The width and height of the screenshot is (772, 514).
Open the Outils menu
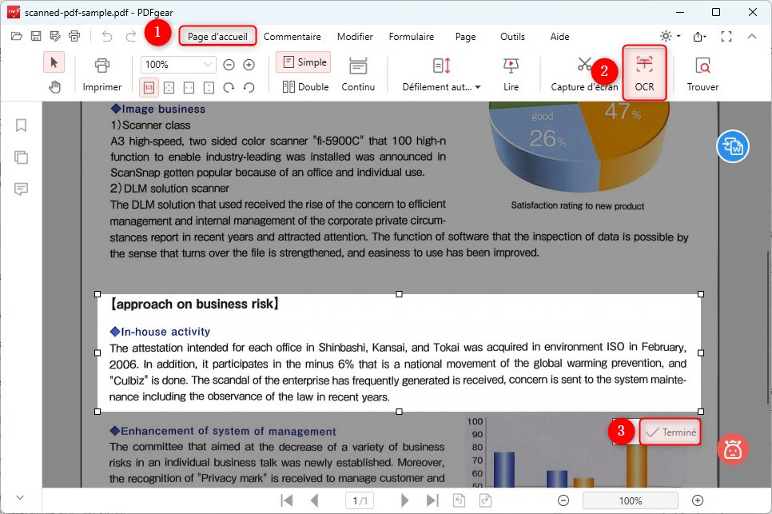tap(512, 36)
